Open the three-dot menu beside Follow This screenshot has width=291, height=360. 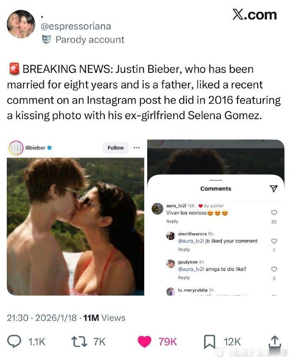(136, 148)
